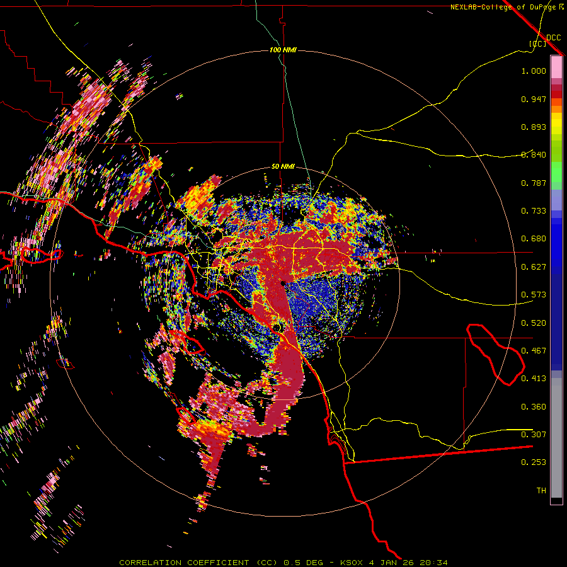Click the DCC label above the color scale
The image size is (567, 567).
[x=553, y=38]
